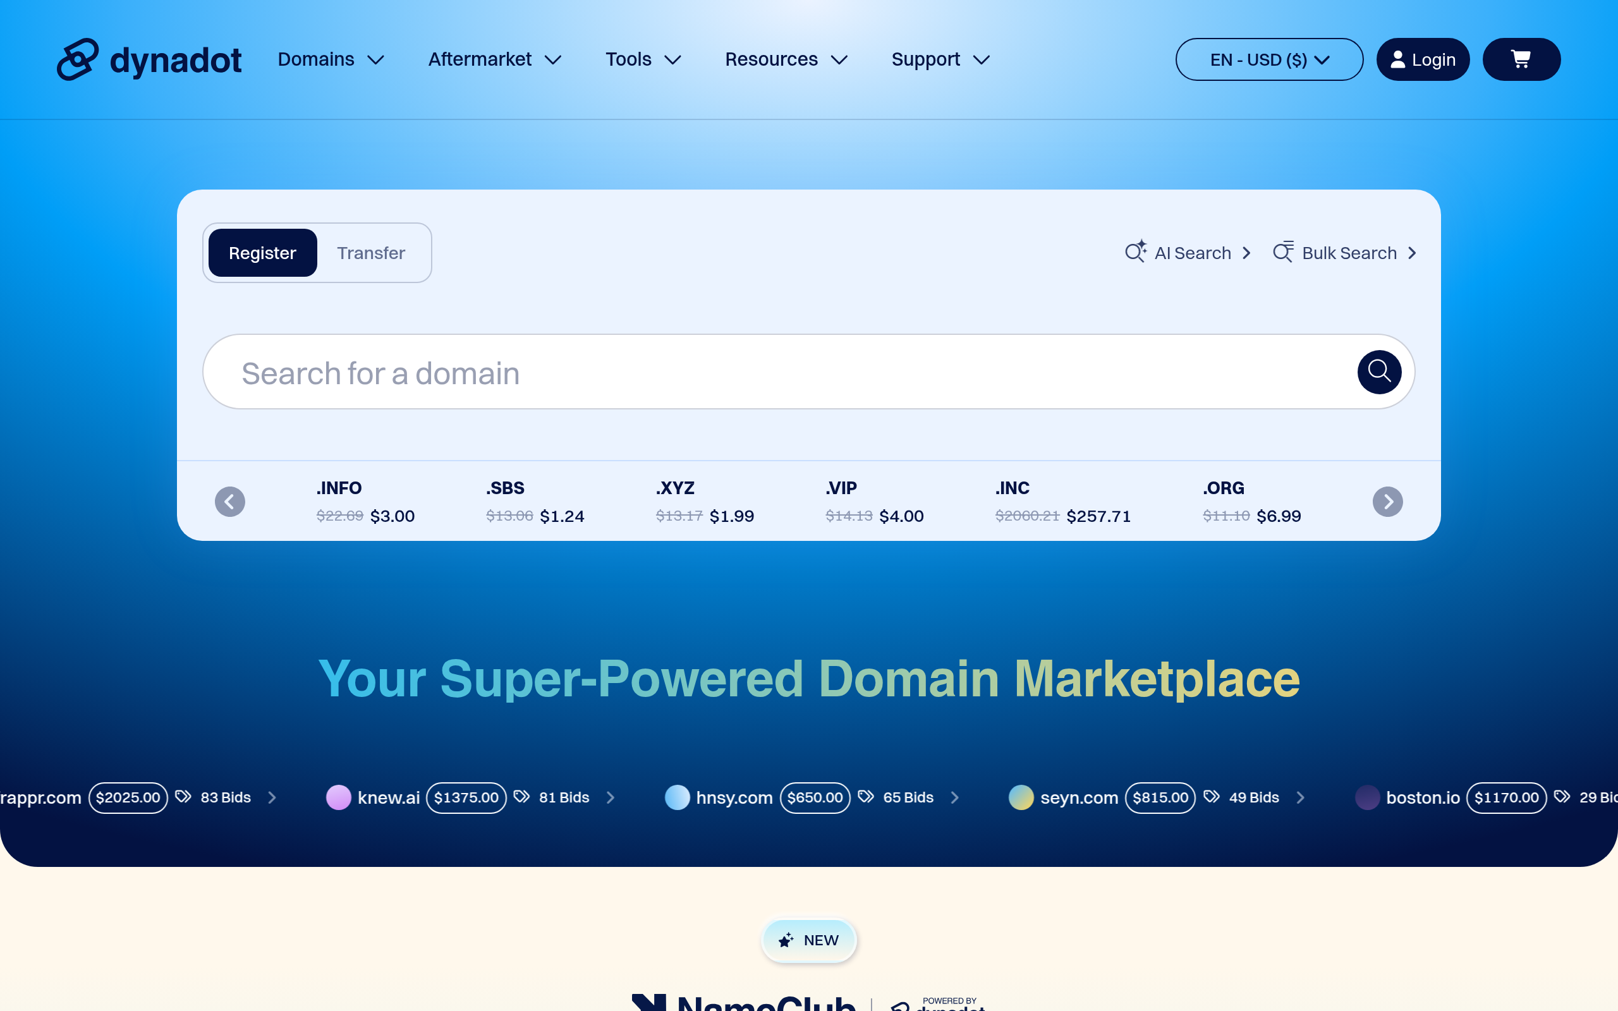Click the Dynadot logo icon
The height and width of the screenshot is (1011, 1618).
78,59
